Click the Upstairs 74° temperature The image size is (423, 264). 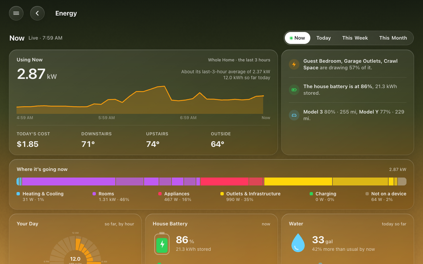tap(153, 144)
